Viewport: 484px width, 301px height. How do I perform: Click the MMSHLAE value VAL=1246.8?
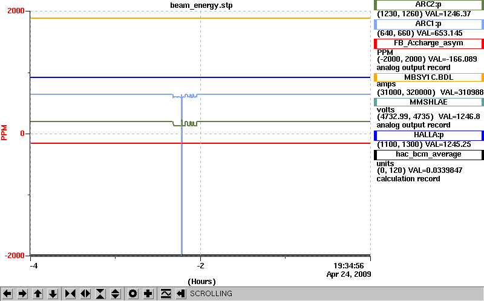click(x=459, y=117)
